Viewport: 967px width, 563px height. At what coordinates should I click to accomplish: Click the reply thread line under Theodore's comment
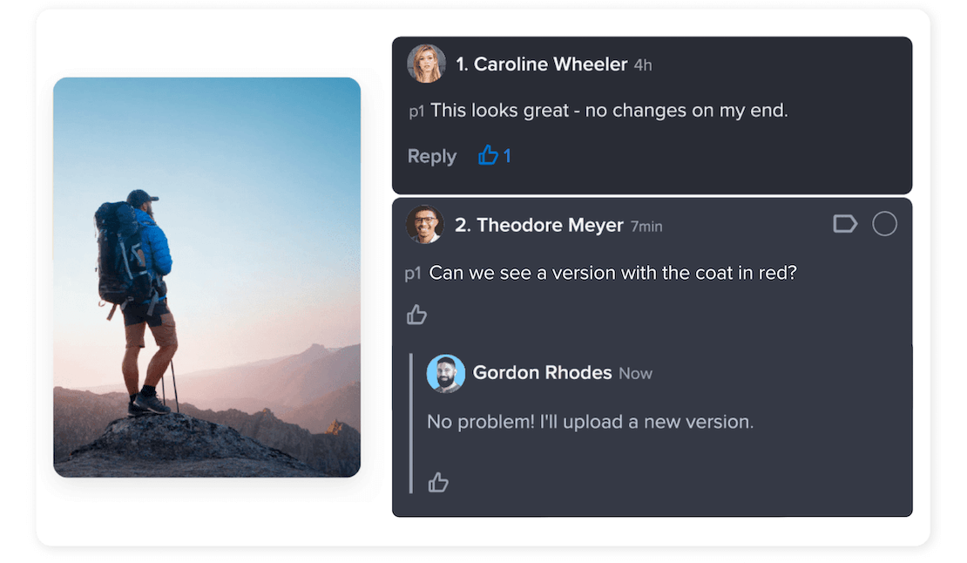(x=411, y=423)
